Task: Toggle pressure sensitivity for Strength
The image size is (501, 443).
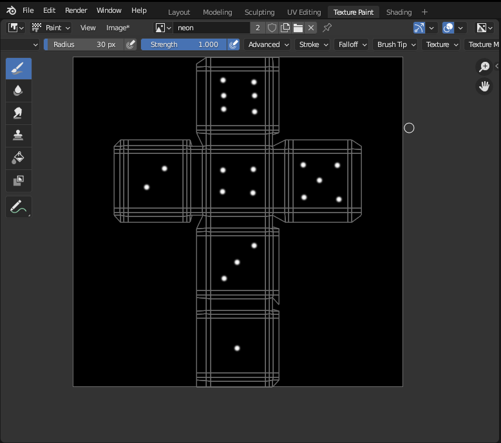Action: coord(234,44)
